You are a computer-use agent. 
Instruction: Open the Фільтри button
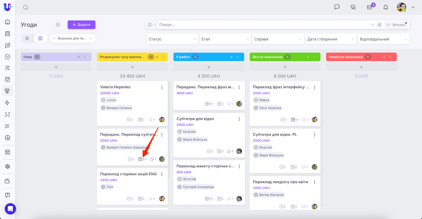tap(396, 25)
